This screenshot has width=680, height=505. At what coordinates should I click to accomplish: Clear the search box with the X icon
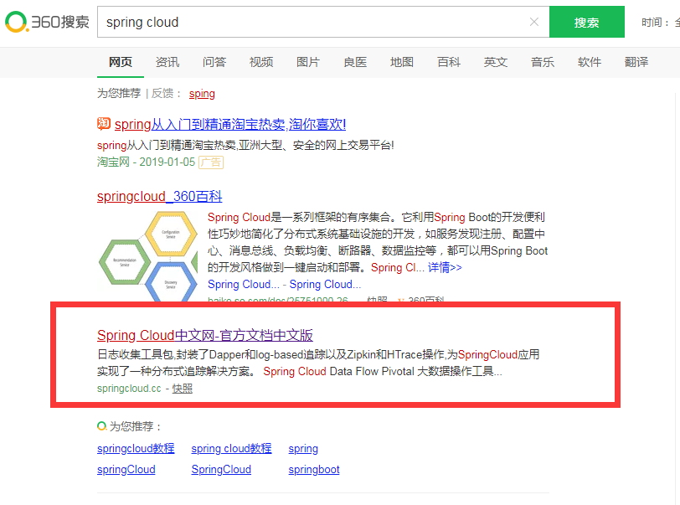[534, 22]
